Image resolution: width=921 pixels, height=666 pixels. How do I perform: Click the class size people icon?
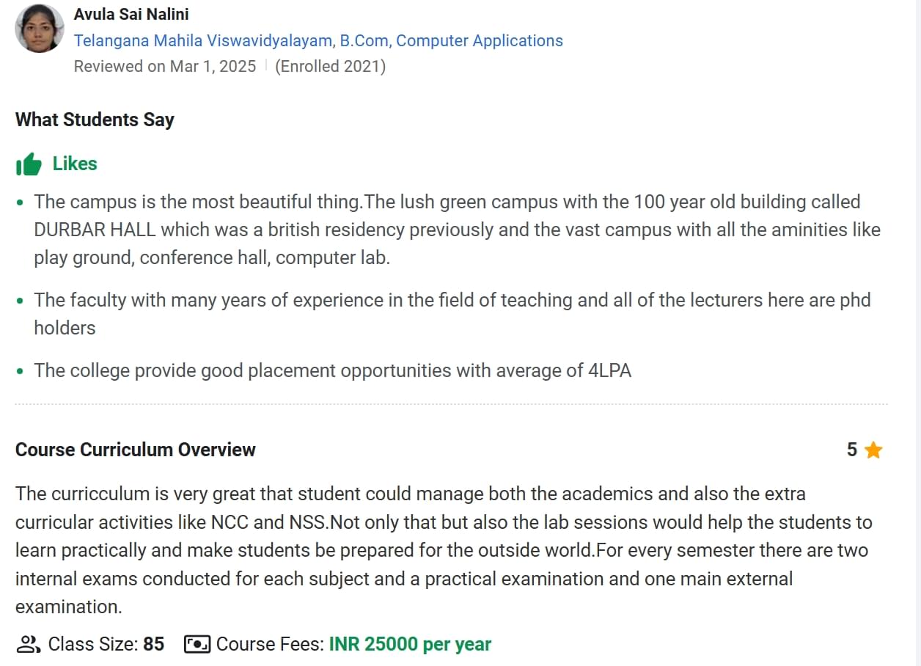29,644
